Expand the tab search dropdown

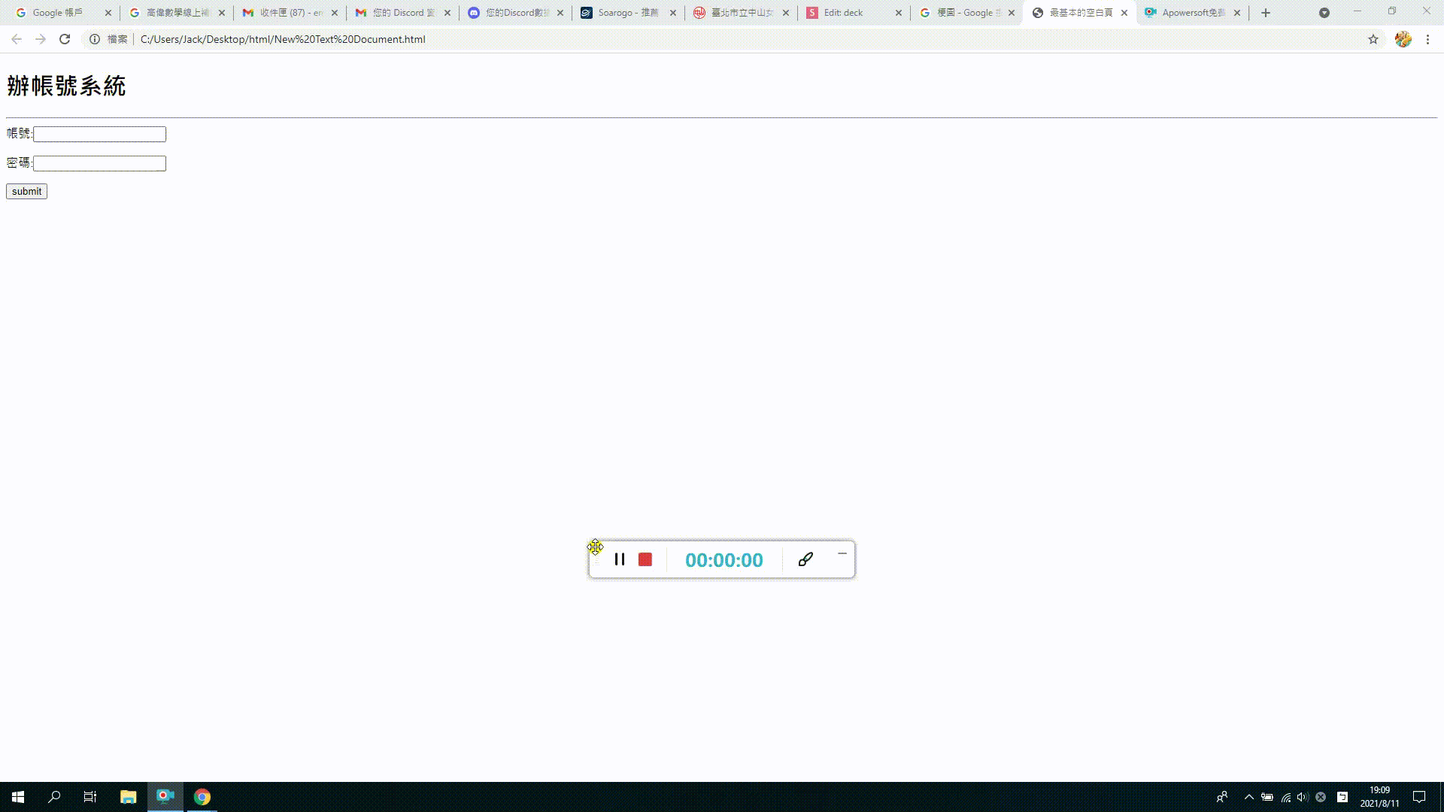point(1324,13)
